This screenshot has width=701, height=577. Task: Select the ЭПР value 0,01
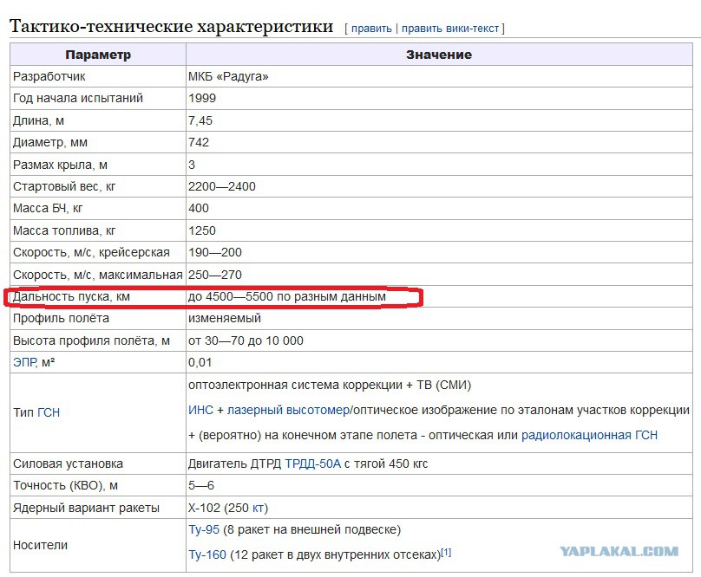(200, 362)
